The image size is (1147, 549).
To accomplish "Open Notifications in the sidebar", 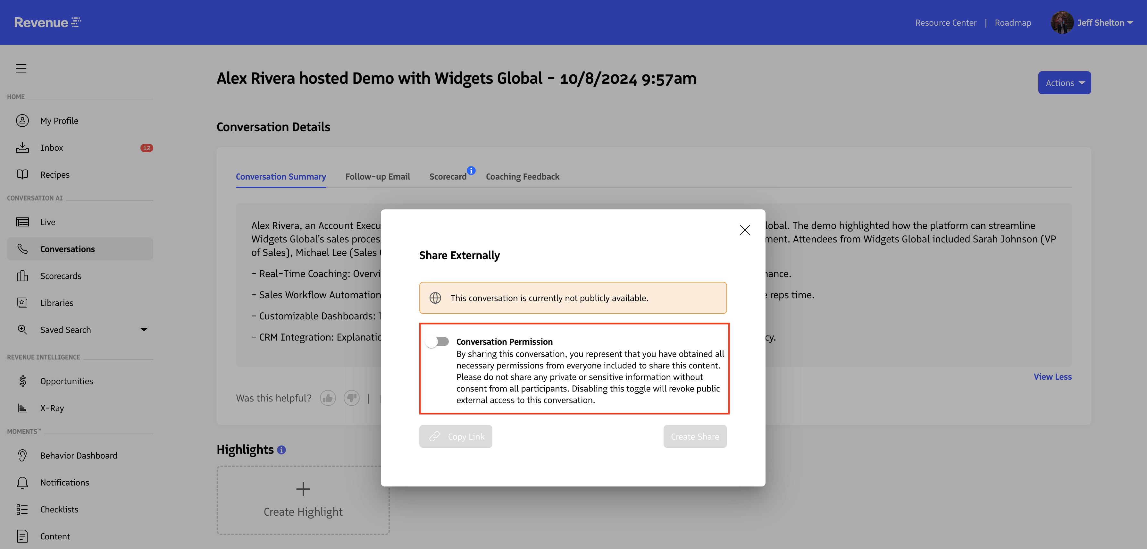I will pos(64,482).
